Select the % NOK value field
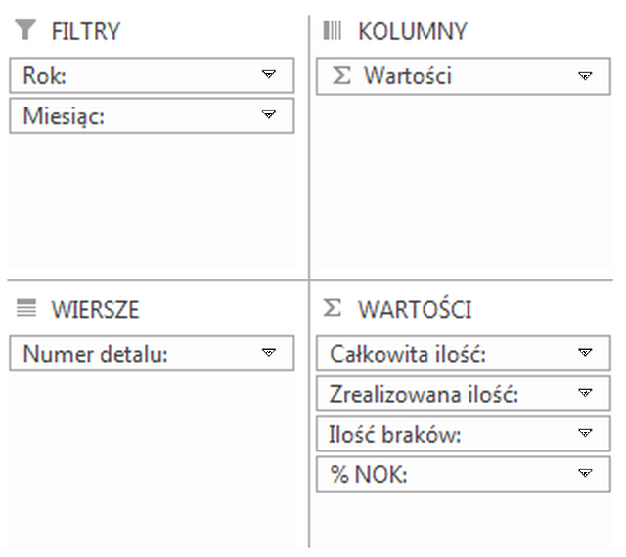Viewport: 626px width, 557px height. (440, 474)
